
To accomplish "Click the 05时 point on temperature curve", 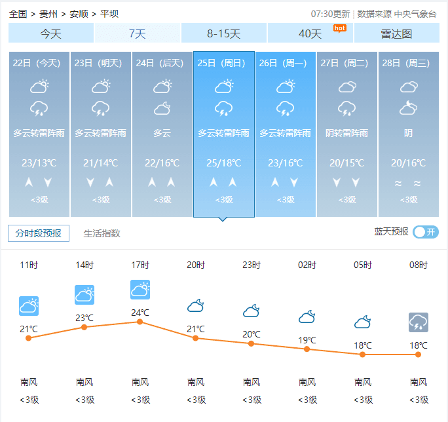I will pos(362,355).
